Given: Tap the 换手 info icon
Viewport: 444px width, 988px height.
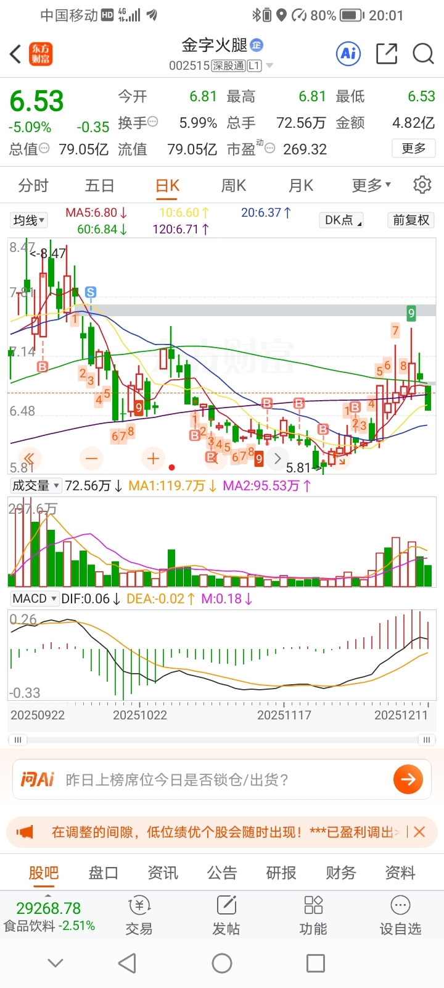Looking at the screenshot, I should point(152,122).
